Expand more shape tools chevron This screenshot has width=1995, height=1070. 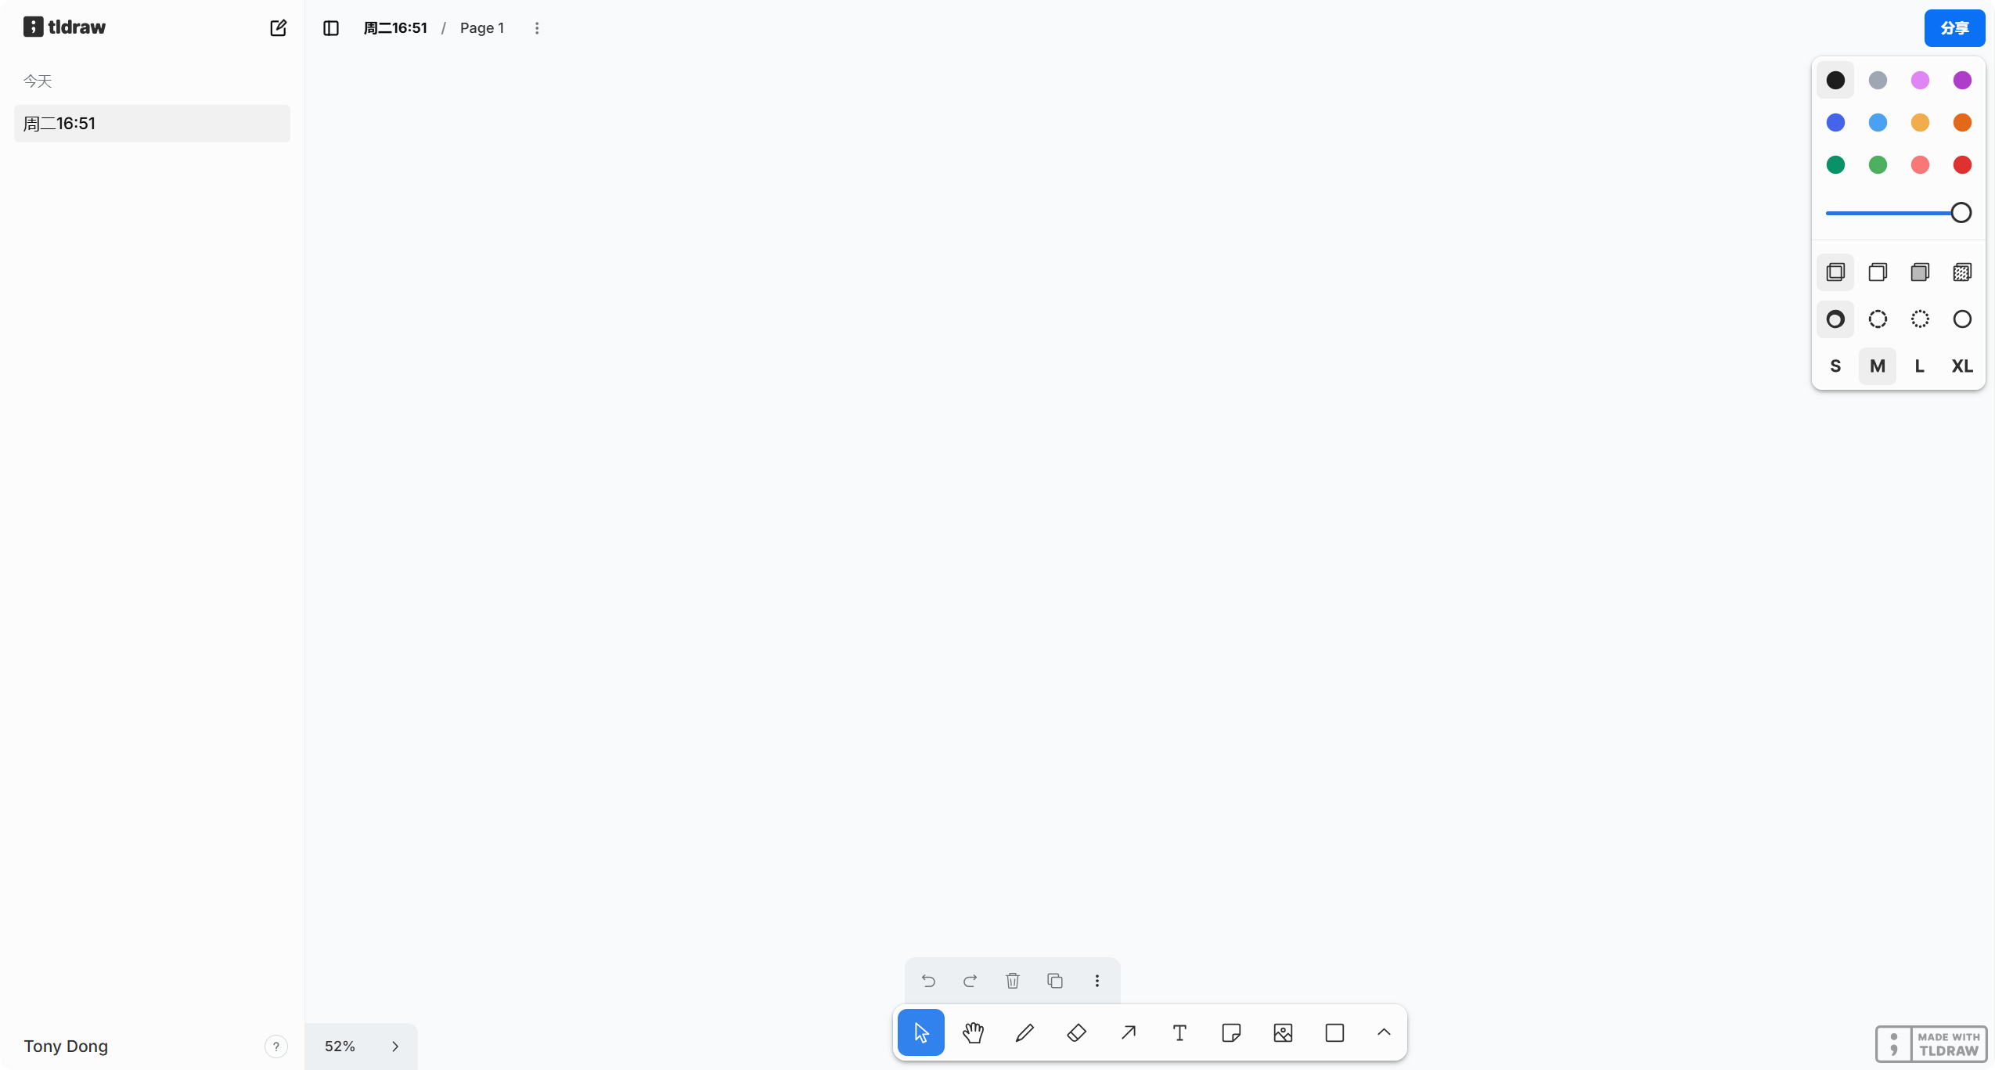pos(1384,1032)
